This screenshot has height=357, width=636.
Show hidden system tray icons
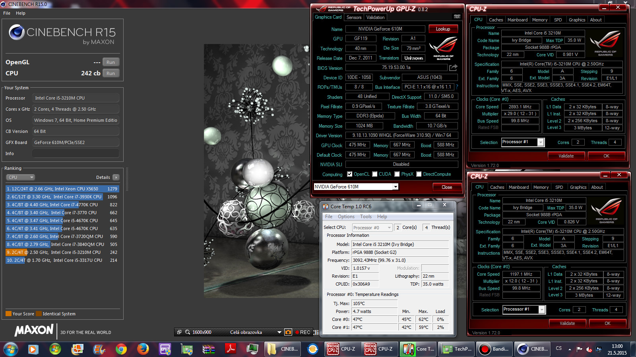(x=570, y=349)
